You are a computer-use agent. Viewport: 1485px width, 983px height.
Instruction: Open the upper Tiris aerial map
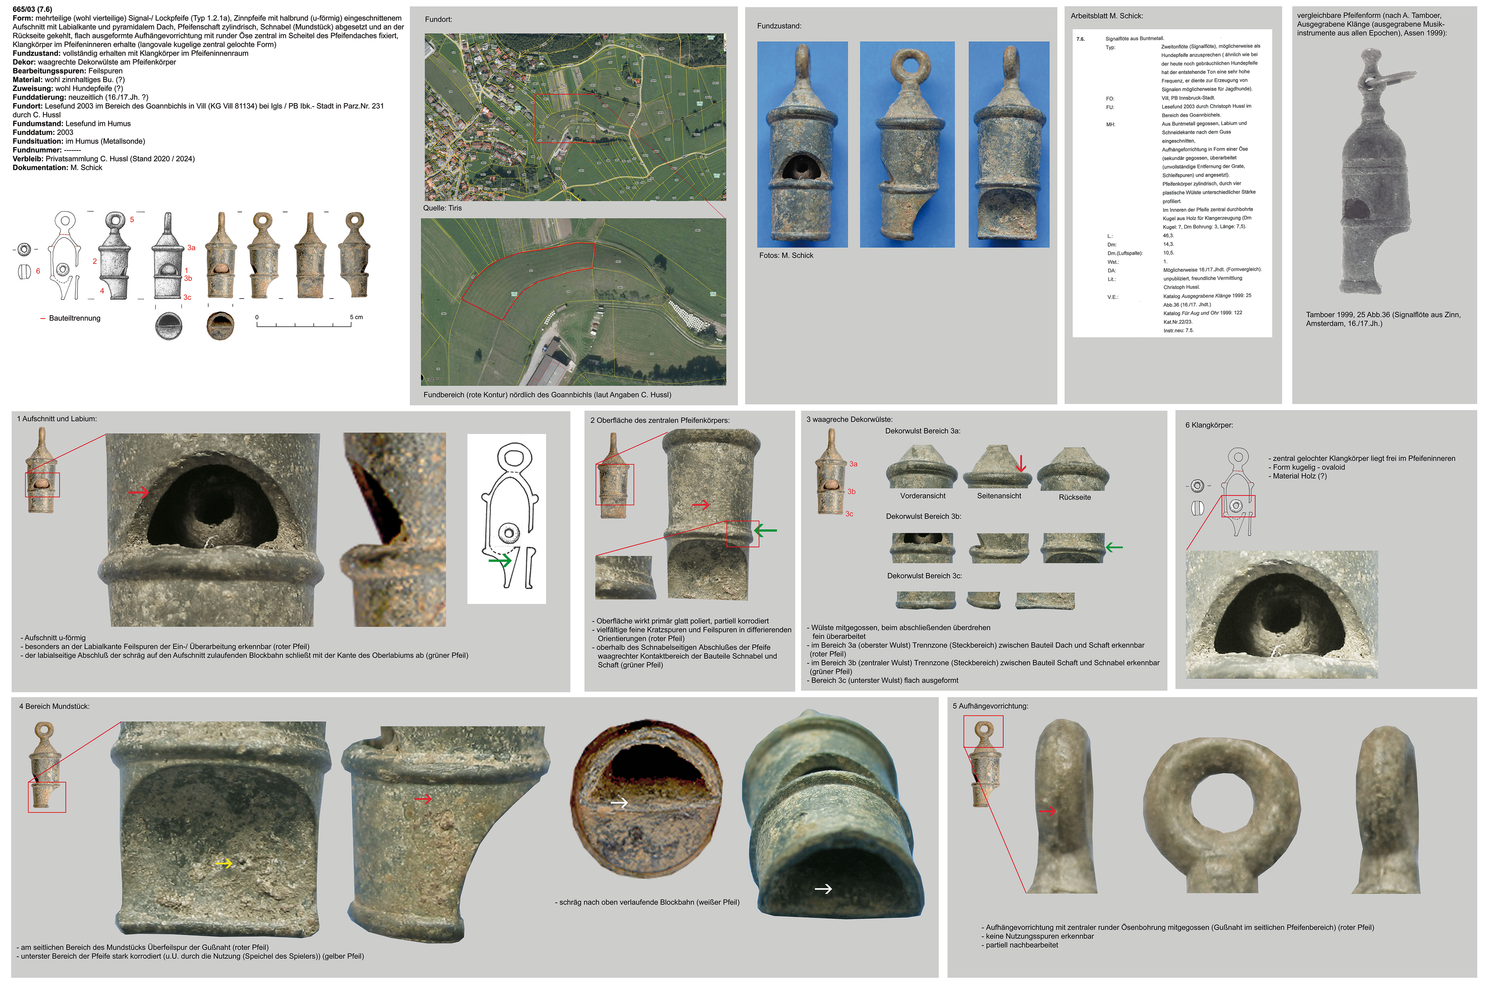tap(575, 117)
